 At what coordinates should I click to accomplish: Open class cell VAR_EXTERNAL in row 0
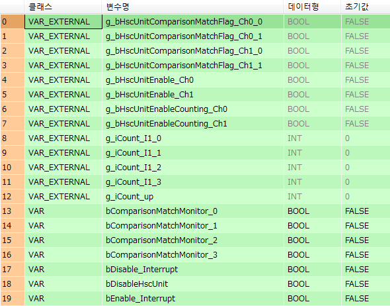click(x=63, y=22)
